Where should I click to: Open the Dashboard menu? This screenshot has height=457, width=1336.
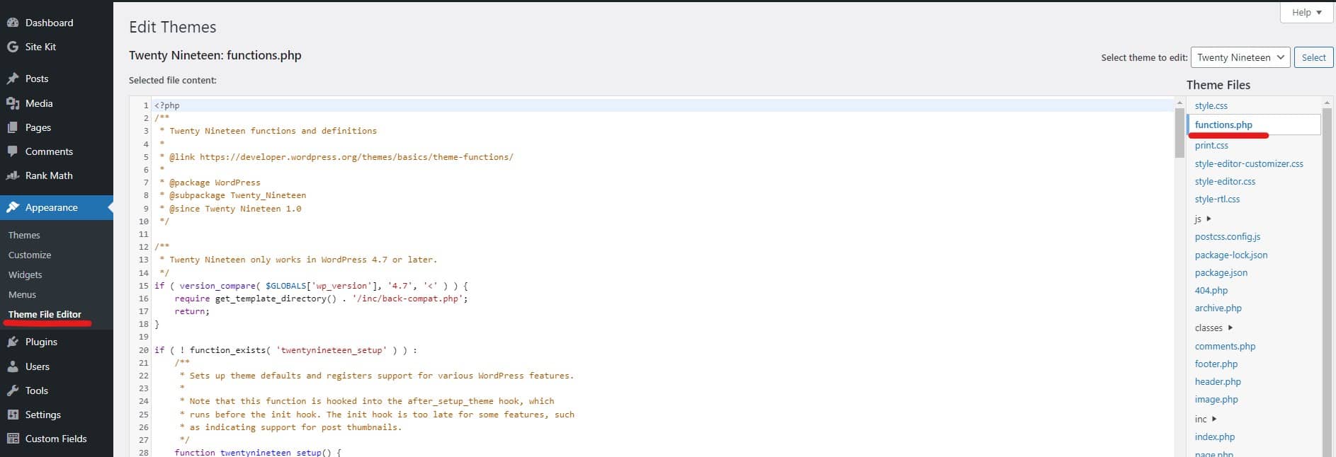[49, 23]
